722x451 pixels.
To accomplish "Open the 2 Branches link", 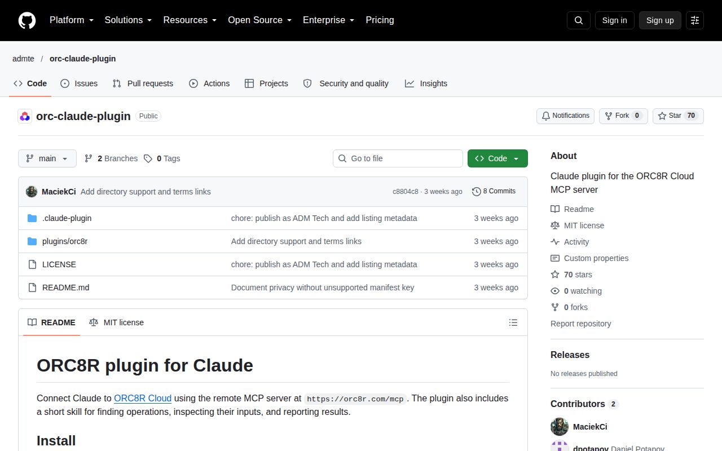I will click(111, 158).
